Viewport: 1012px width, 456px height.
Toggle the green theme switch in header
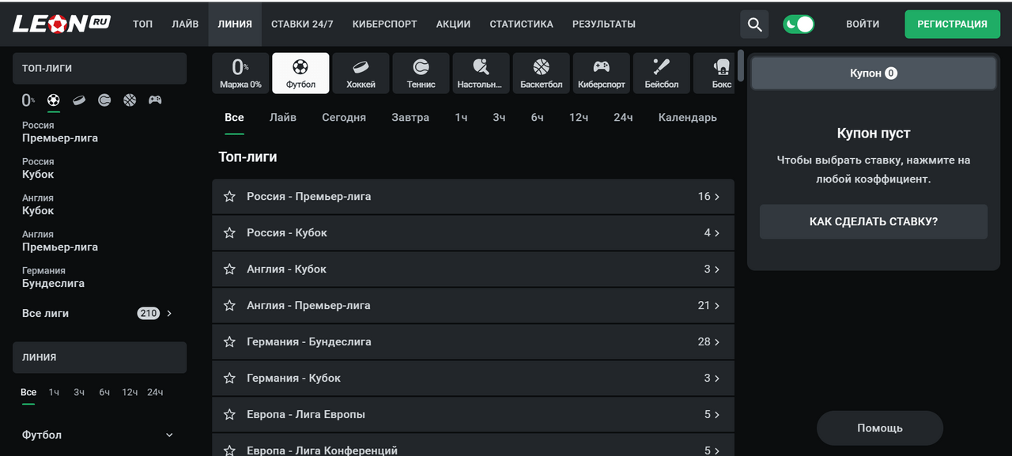(799, 24)
